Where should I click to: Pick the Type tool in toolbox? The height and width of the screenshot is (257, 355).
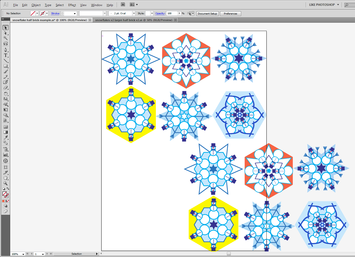pyautogui.click(x=5, y=55)
